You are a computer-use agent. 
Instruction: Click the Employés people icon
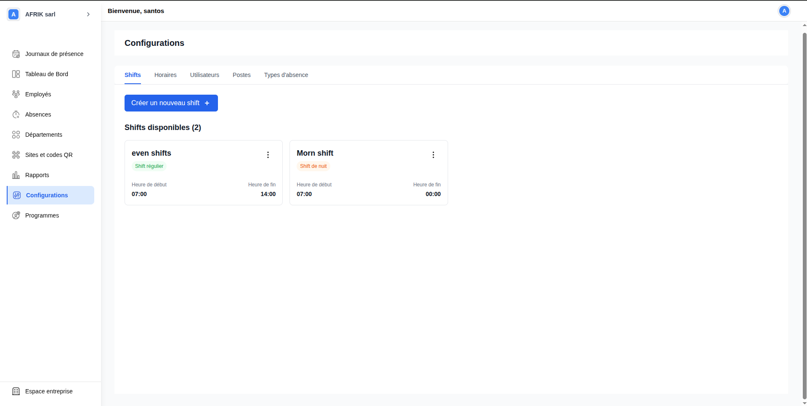[x=16, y=94]
